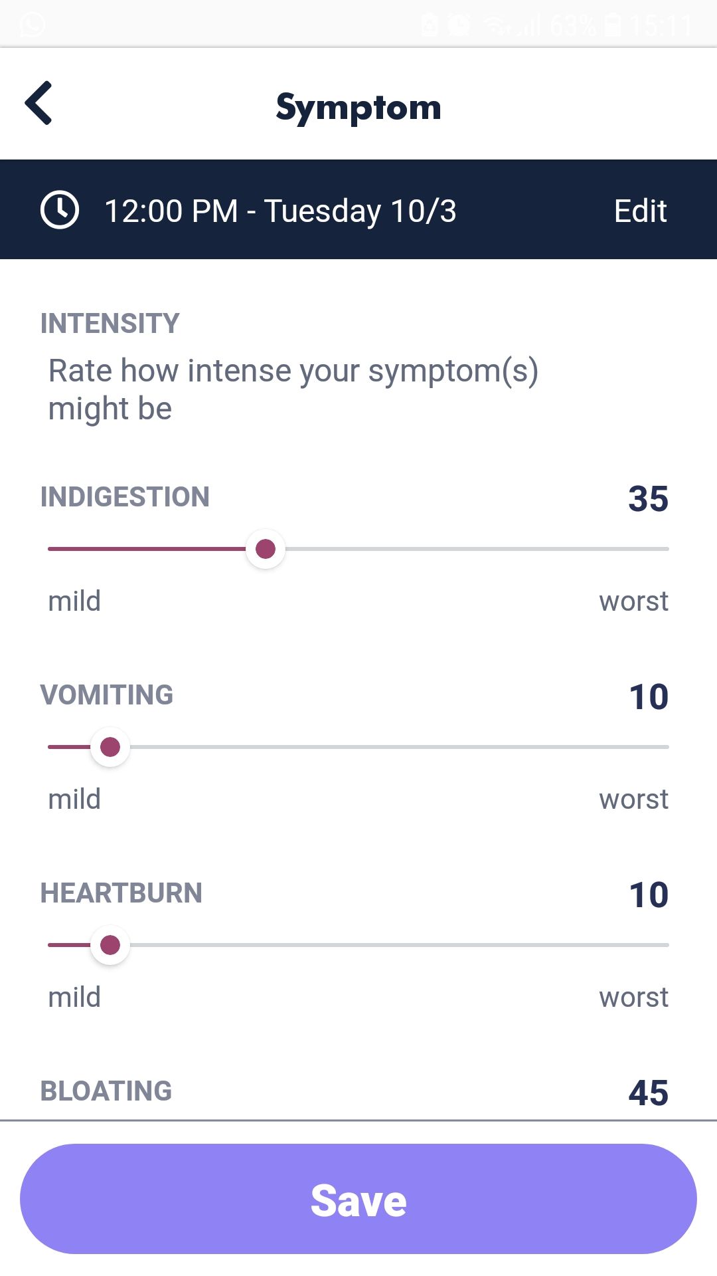Image resolution: width=717 pixels, height=1276 pixels.
Task: Select the BLOATING symptom label
Action: tap(106, 1090)
